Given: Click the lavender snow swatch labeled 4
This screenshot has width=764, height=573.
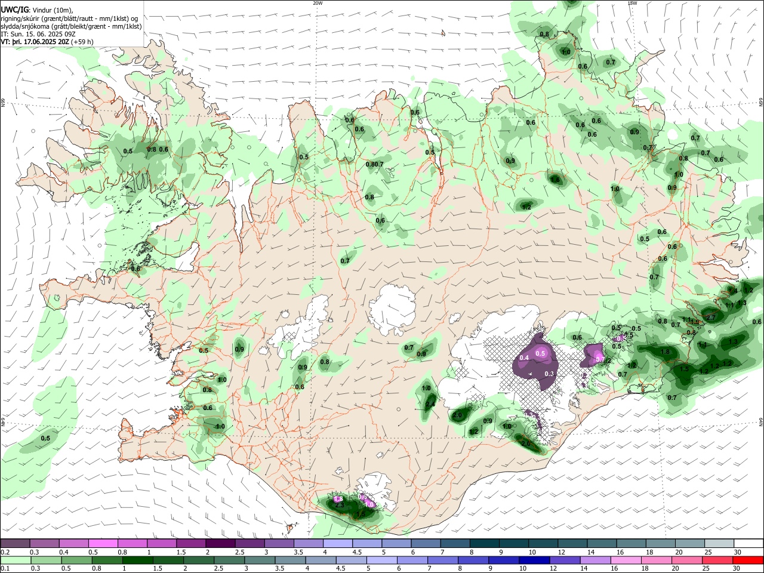Looking at the screenshot, I should [337, 544].
